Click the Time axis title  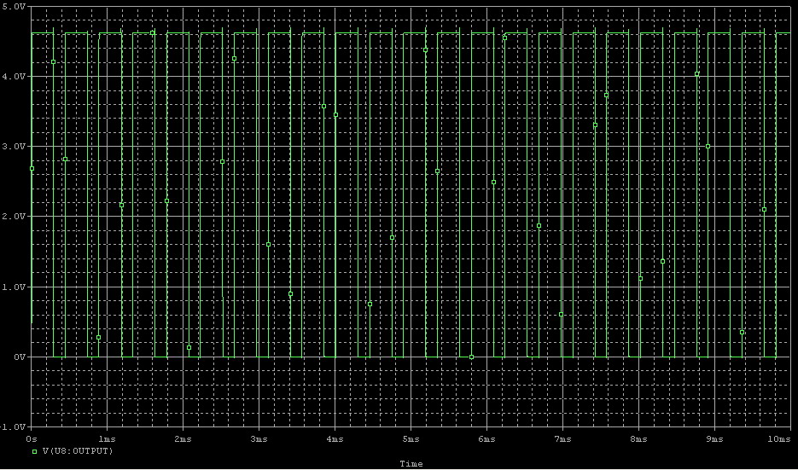[411, 464]
